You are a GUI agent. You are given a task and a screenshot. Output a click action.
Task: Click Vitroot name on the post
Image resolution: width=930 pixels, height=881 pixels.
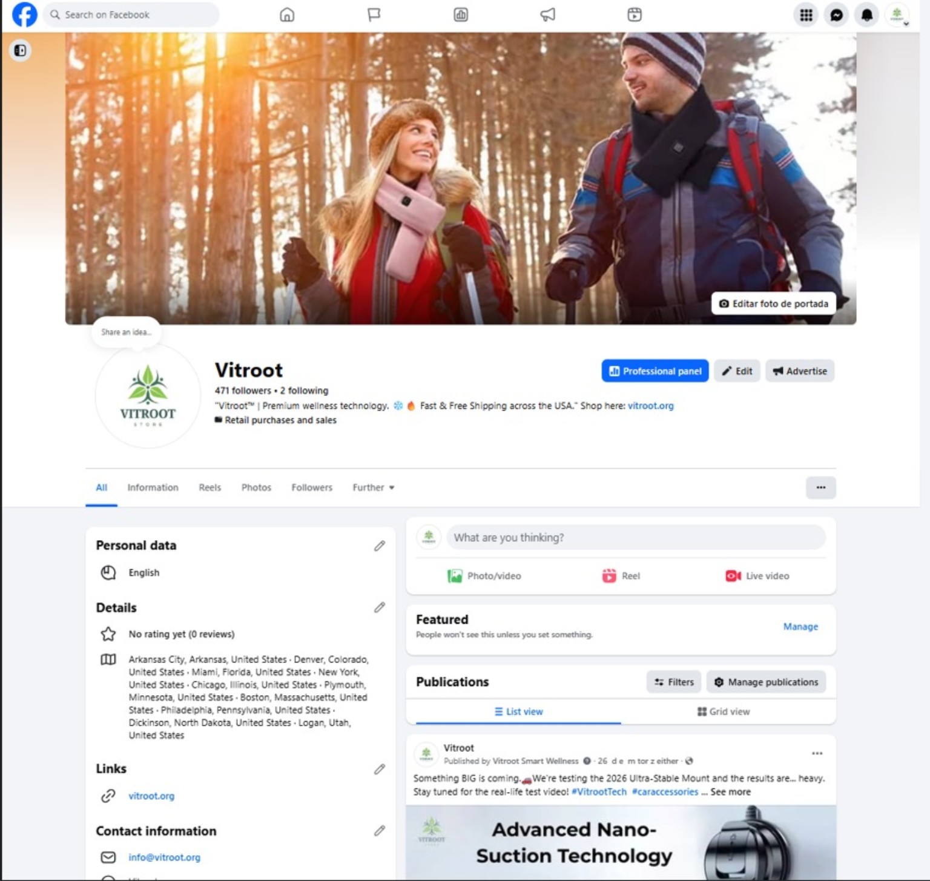coord(458,748)
